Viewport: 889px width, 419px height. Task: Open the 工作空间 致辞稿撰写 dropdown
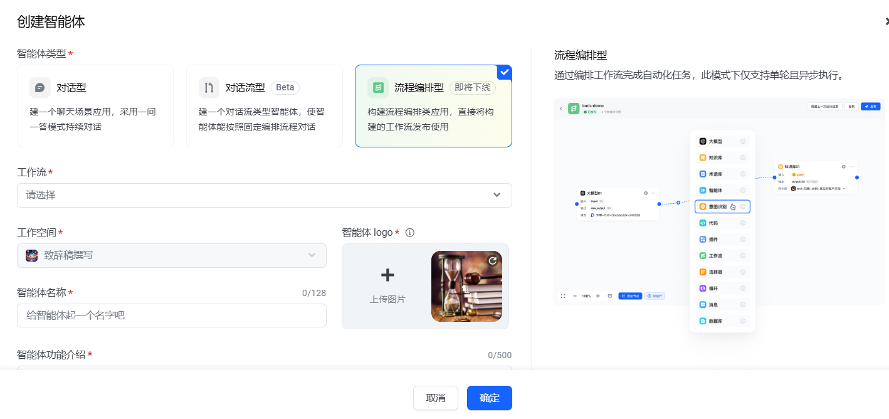pyautogui.click(x=172, y=255)
